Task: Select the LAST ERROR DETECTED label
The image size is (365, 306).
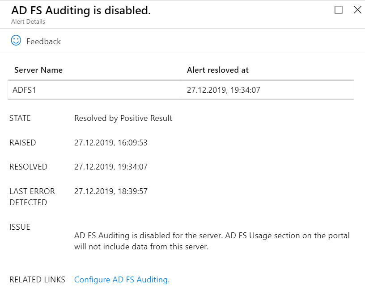Action: click(32, 196)
